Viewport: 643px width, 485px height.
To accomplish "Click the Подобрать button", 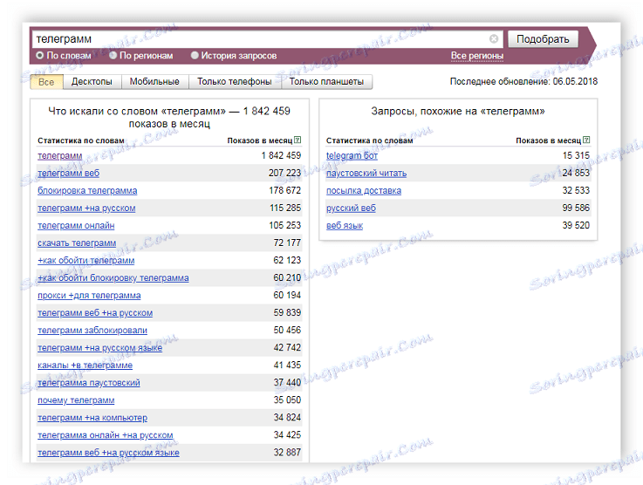I will (543, 39).
